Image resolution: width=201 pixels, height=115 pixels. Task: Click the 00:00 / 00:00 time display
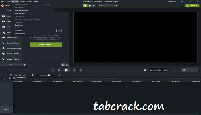[156, 70]
